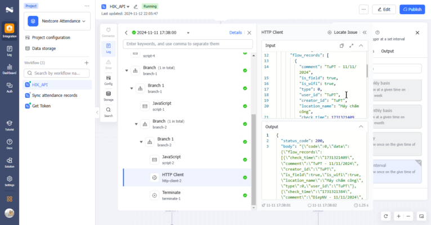
Task: Rename workflow using the pencil icon
Action: tap(136, 6)
